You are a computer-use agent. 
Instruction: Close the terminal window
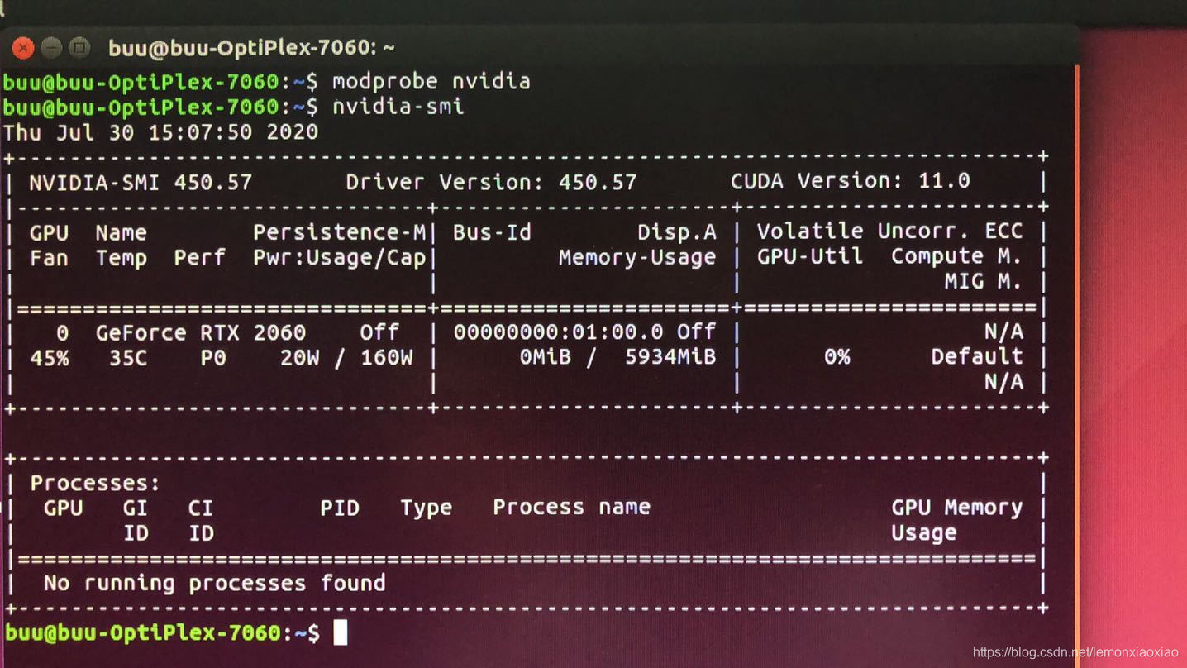[x=23, y=48]
